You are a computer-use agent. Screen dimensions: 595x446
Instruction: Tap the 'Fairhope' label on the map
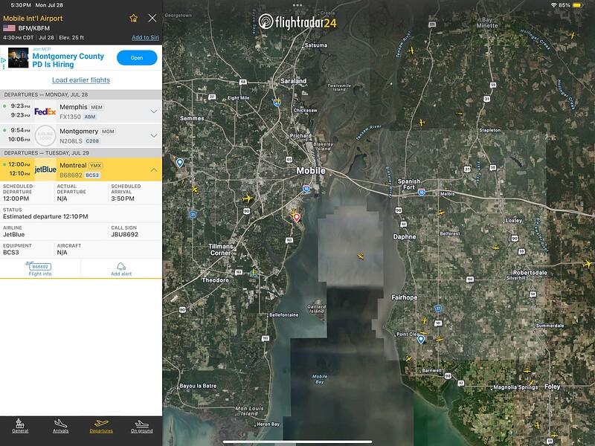pos(405,297)
